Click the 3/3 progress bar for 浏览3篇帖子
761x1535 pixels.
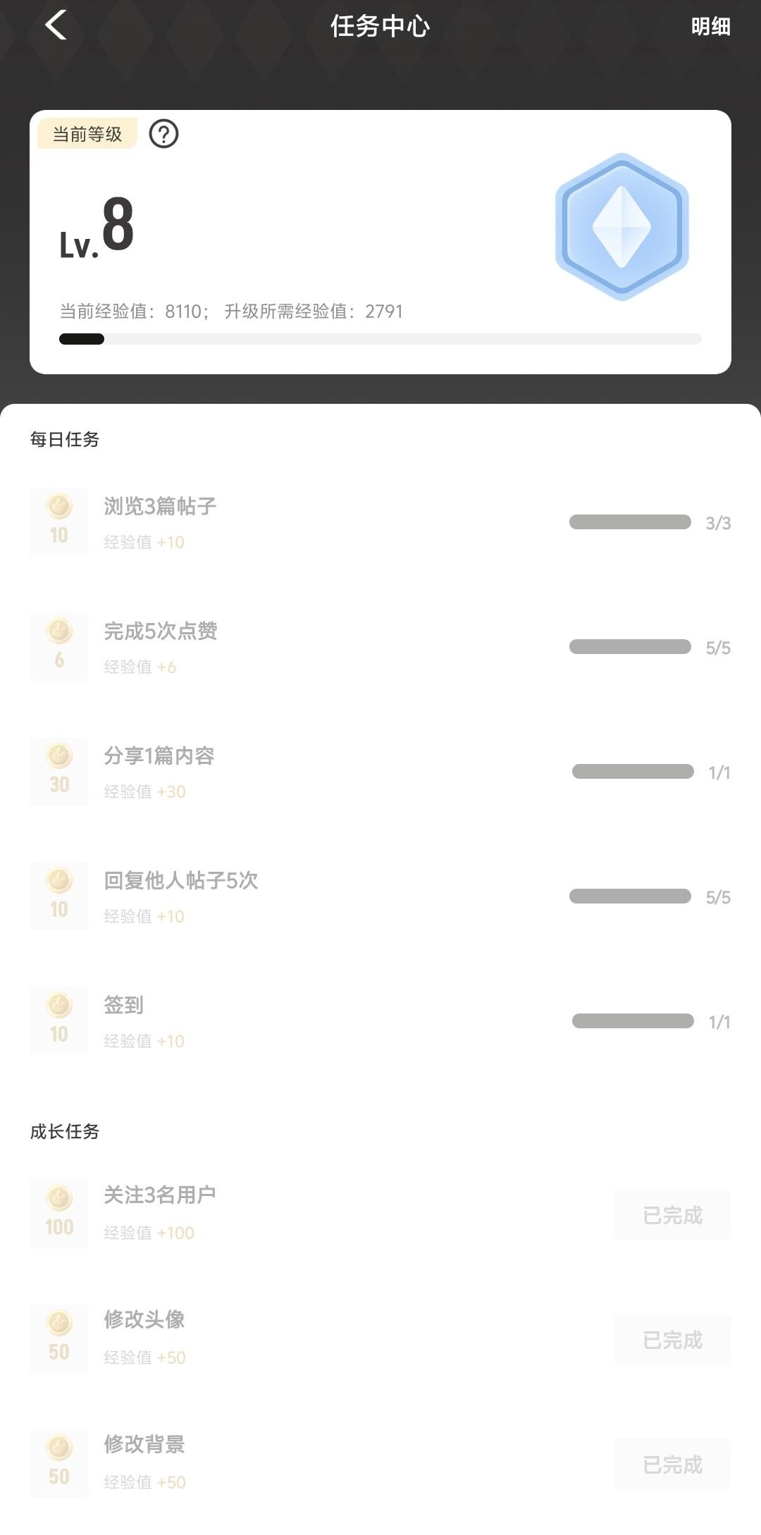(x=630, y=522)
